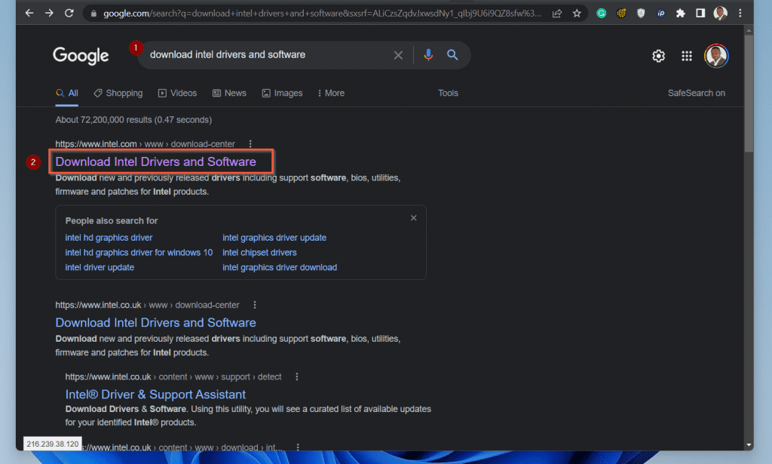This screenshot has height=464, width=772.
Task: Open options for the last intel.co.uk download result
Action: pyautogui.click(x=297, y=447)
